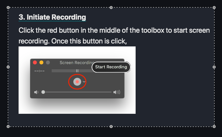Viewport: 222px width, 137px height.
Task: Click the bottom-center selection handle
Action: [x=111, y=127]
